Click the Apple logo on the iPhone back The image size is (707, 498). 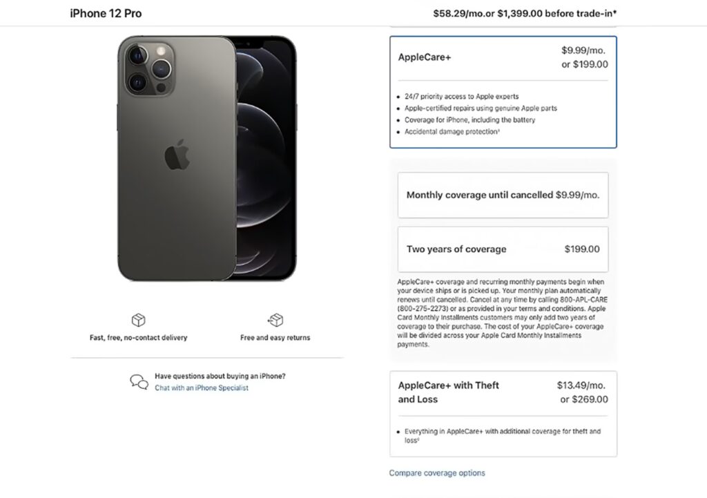177,156
